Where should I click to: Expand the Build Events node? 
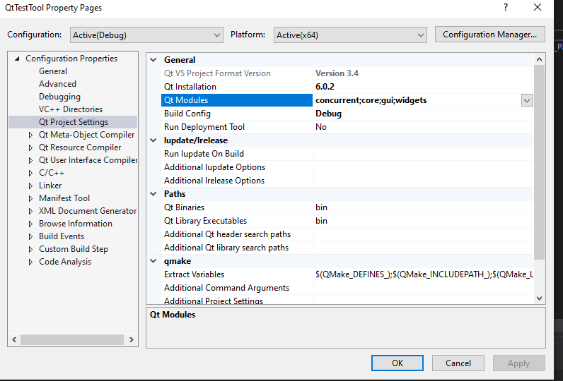[x=30, y=236]
